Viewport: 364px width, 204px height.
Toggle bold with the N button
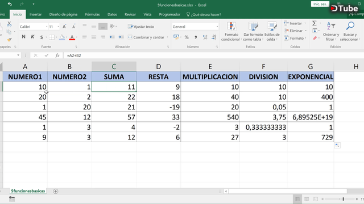tap(23, 37)
